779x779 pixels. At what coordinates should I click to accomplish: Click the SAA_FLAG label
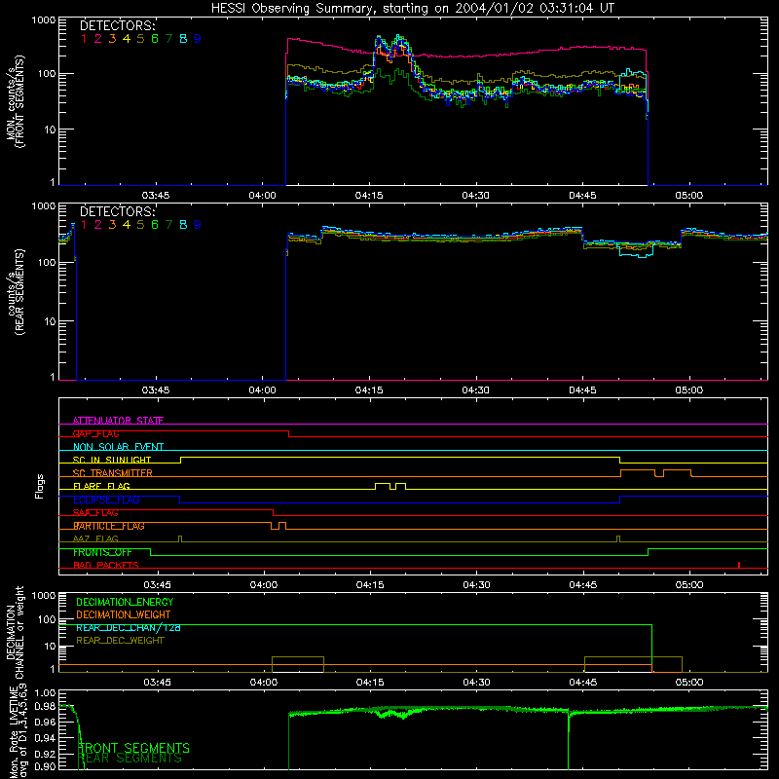tap(95, 513)
